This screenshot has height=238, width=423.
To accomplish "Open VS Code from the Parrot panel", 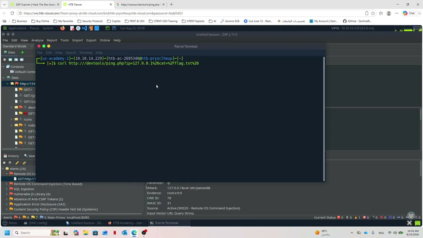I will [84, 28].
